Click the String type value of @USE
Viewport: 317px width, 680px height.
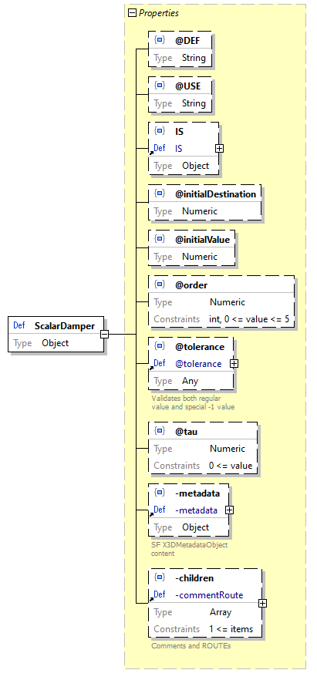[194, 103]
